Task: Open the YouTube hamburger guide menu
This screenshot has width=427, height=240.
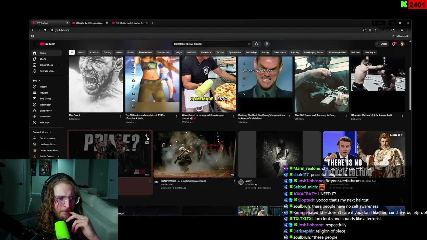Action: [34, 44]
